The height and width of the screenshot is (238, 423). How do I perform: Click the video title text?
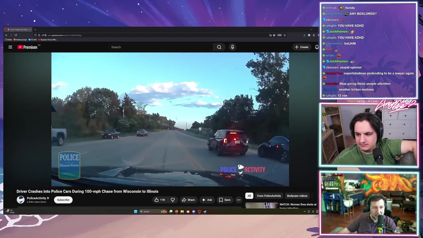pos(87,191)
